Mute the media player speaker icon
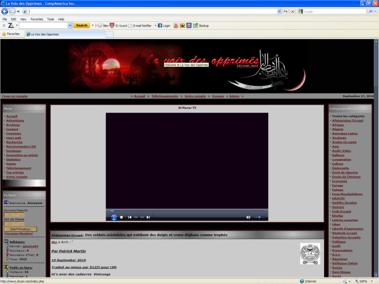This screenshot has height=284, width=379. pos(248,217)
